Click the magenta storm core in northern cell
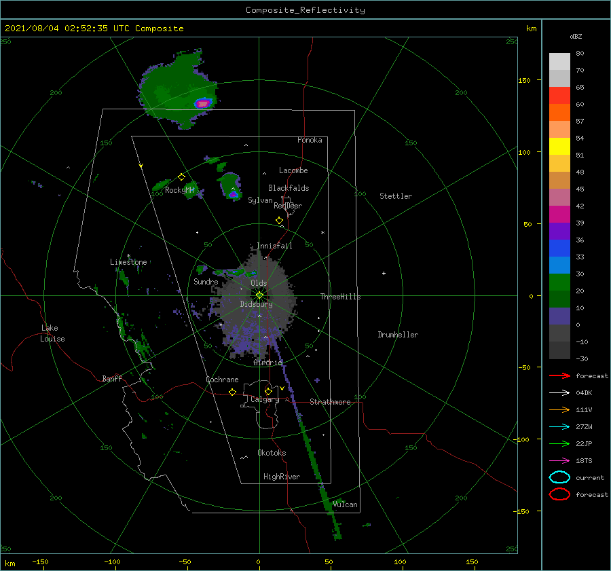This screenshot has height=571, width=611. click(x=202, y=103)
